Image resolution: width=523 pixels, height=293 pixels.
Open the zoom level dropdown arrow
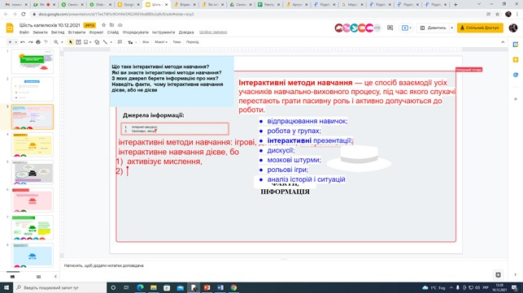click(62, 42)
